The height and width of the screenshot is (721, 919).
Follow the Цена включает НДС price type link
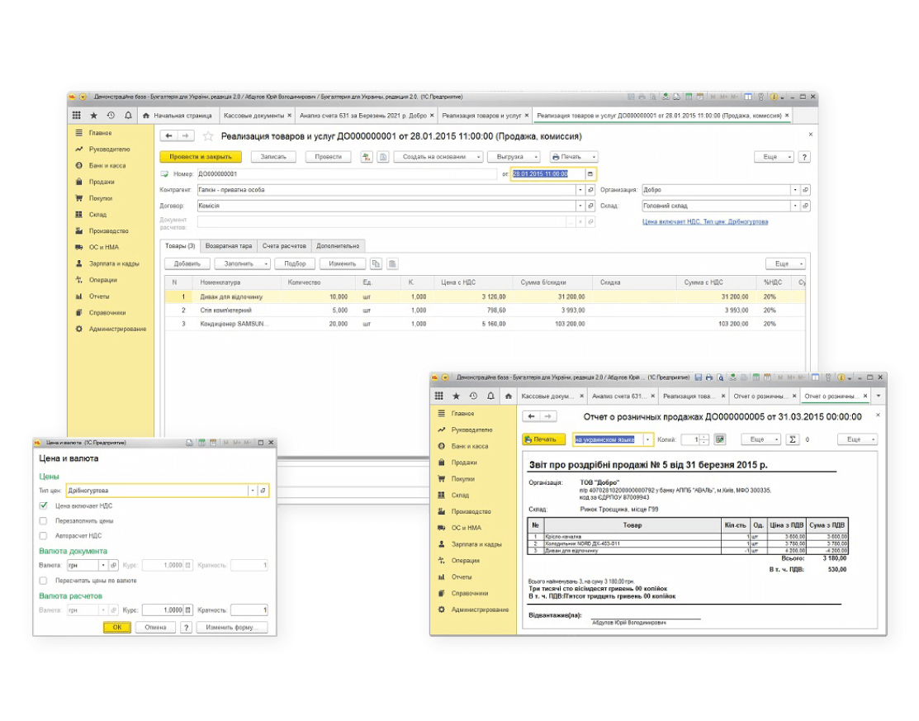(704, 222)
